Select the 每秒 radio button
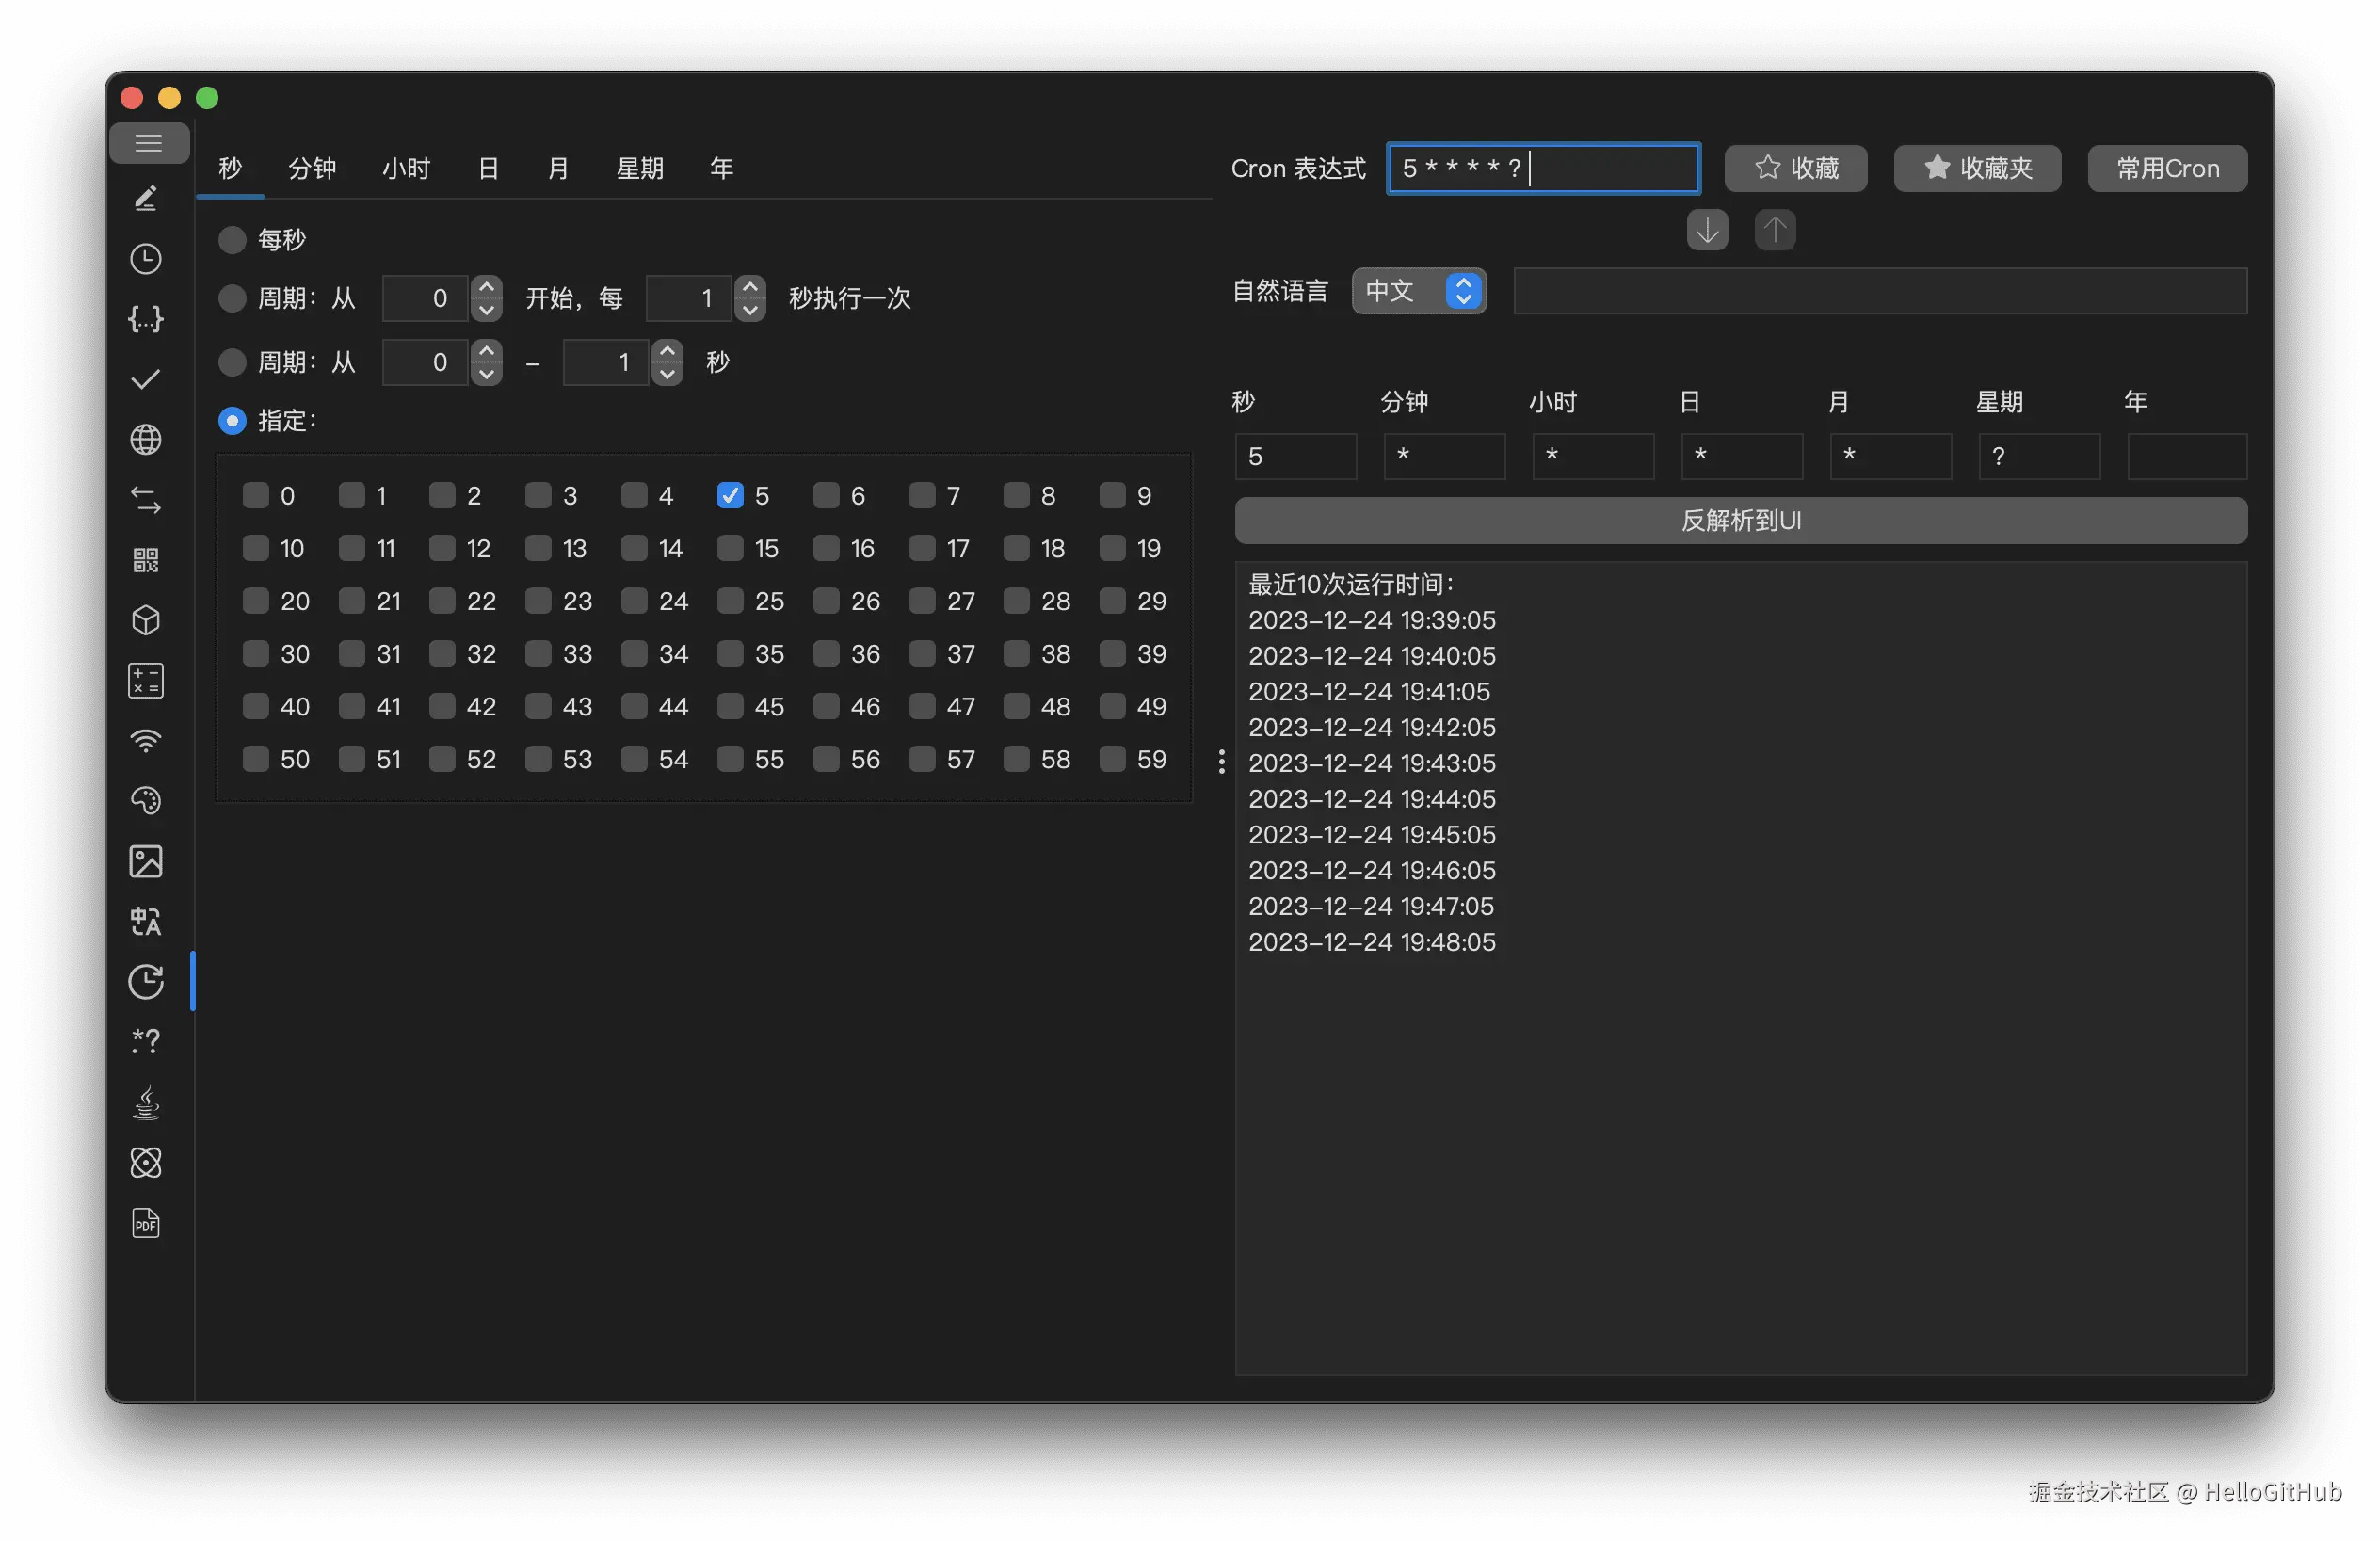2380x1542 pixels. 232,240
